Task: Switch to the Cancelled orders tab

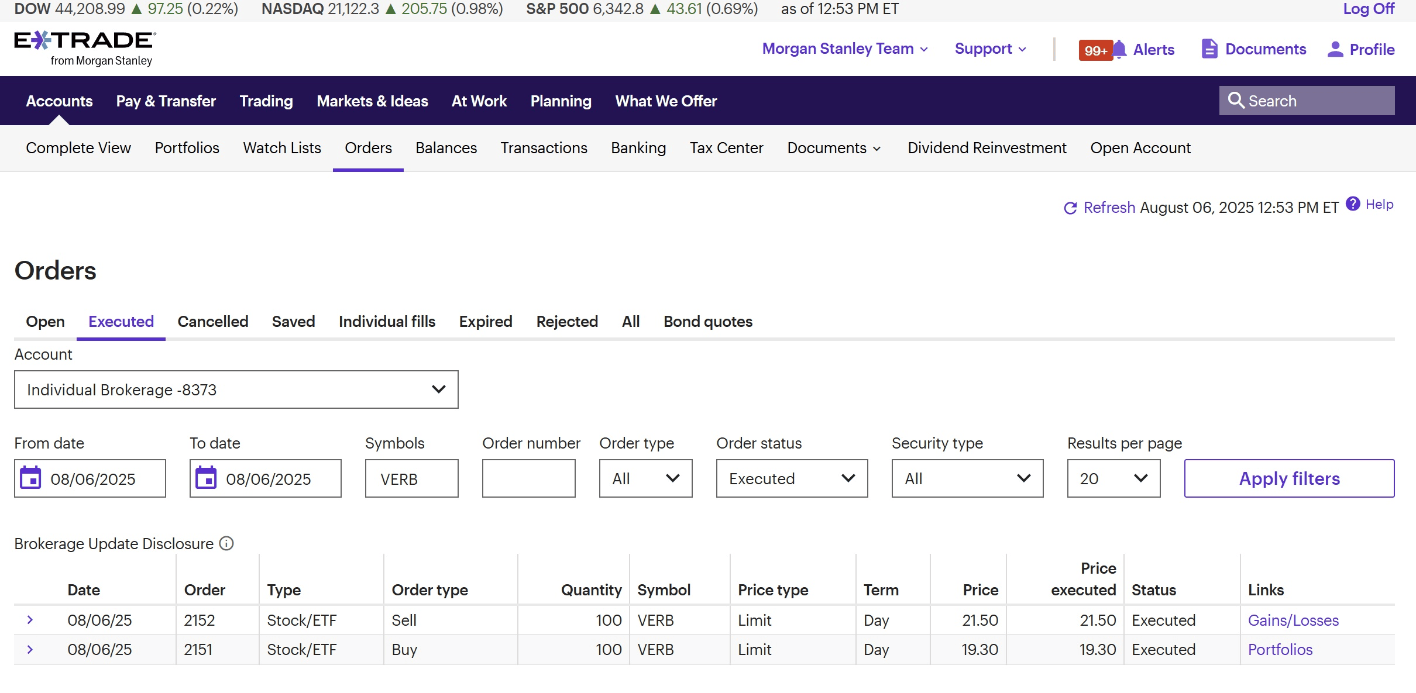Action: pyautogui.click(x=212, y=322)
